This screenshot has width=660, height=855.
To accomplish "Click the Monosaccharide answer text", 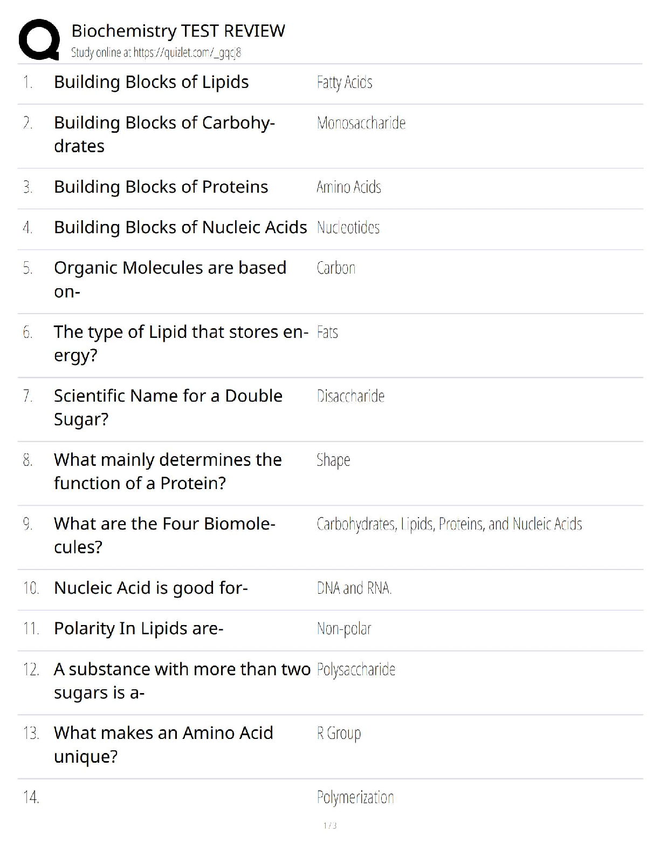I will pyautogui.click(x=361, y=123).
